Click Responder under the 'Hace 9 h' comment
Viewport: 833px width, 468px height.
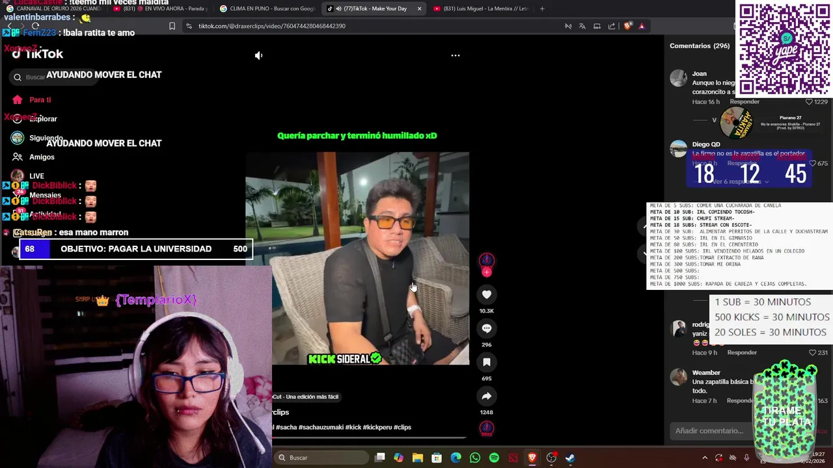click(742, 352)
